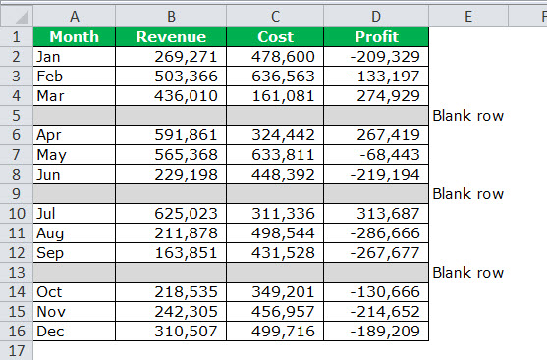Viewport: 547px width, 360px height.
Task: Select column E header
Action: pos(468,16)
